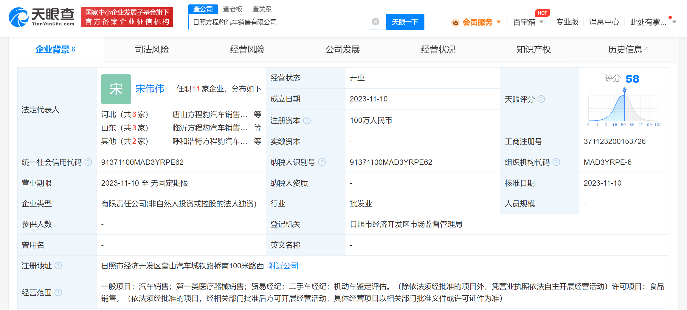687x310 pixels.
Task: Click the score marker on 天眼评分 chart
Action: click(x=624, y=90)
